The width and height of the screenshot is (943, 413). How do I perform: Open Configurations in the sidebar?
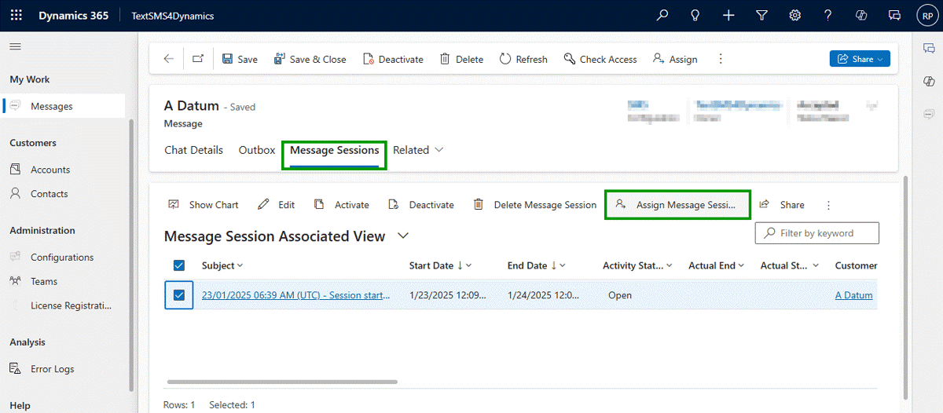63,258
